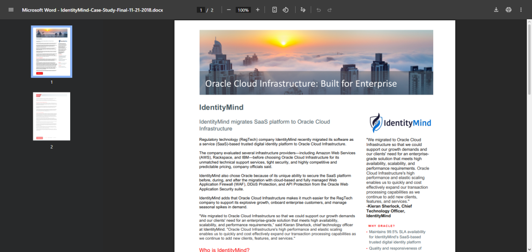This screenshot has height=252, width=532.
Task: Undo the last annotation
Action: (x=318, y=10)
